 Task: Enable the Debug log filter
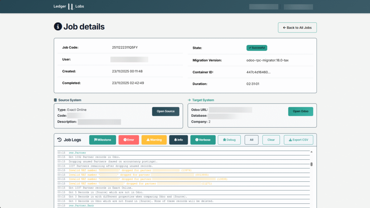click(229, 140)
